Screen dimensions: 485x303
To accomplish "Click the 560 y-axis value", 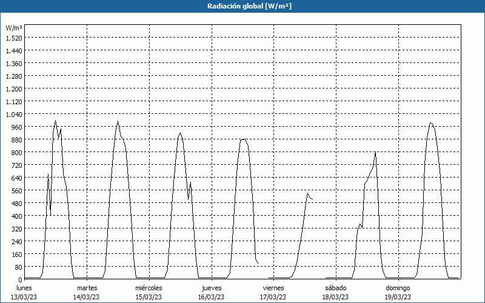I will tap(18, 190).
